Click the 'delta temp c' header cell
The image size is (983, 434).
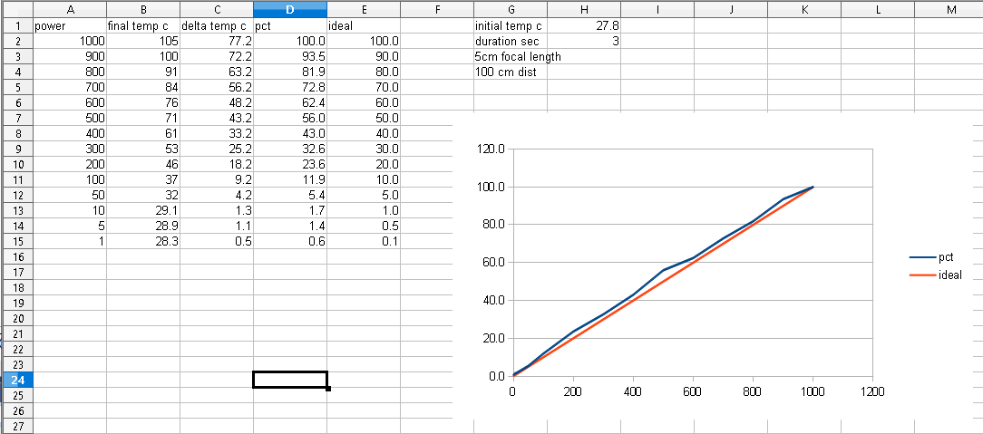coord(217,26)
